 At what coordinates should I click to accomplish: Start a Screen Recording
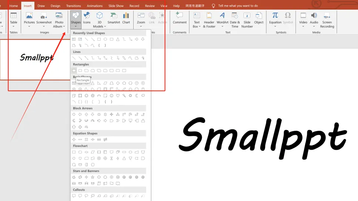click(327, 20)
